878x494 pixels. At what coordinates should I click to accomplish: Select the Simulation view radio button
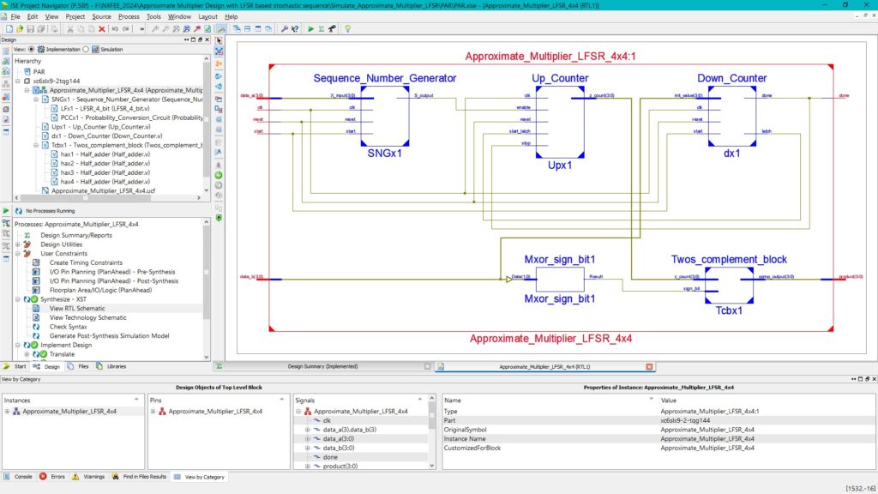[x=87, y=50]
